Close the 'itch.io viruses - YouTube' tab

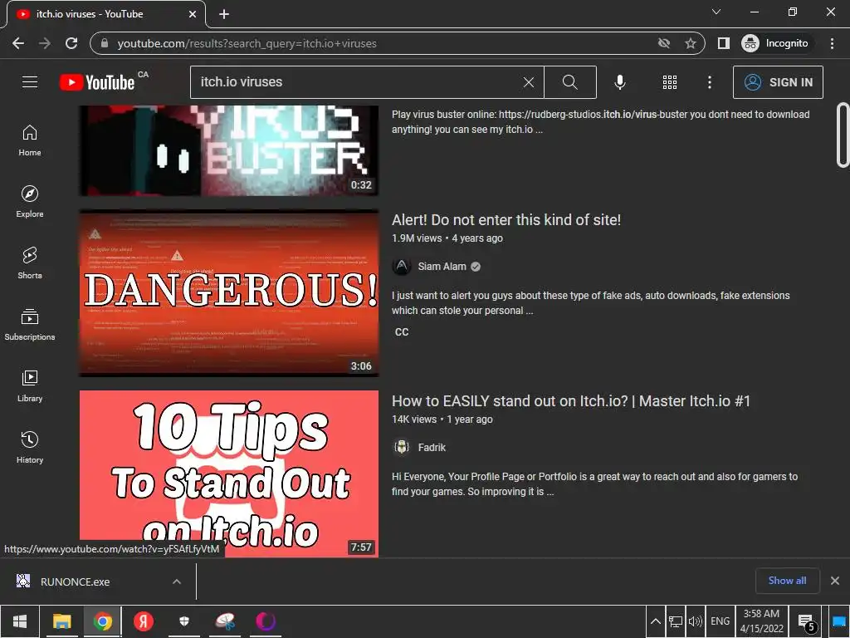click(x=193, y=14)
